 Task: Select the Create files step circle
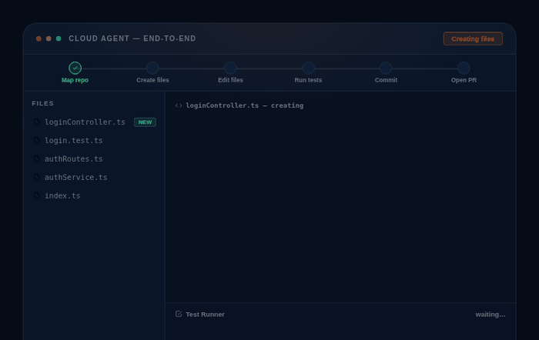click(152, 68)
